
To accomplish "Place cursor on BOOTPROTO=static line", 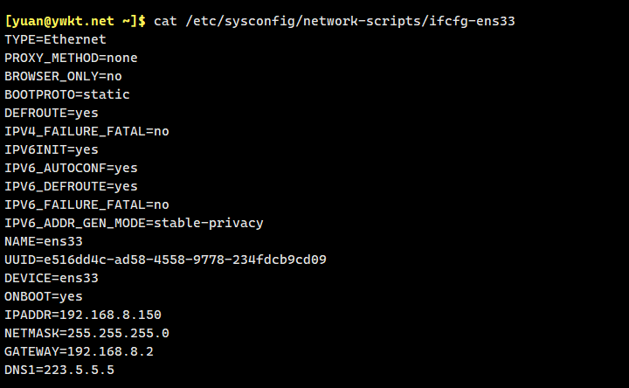I will (66, 94).
